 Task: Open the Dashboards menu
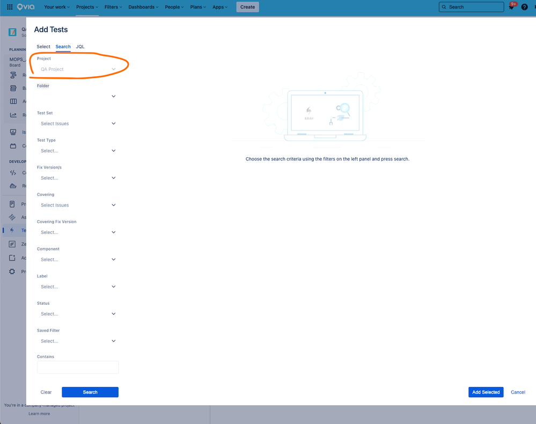tap(143, 7)
